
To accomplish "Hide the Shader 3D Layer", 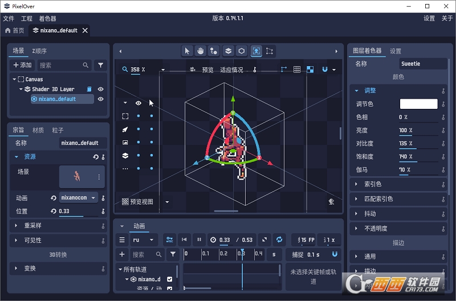I will coord(101,90).
